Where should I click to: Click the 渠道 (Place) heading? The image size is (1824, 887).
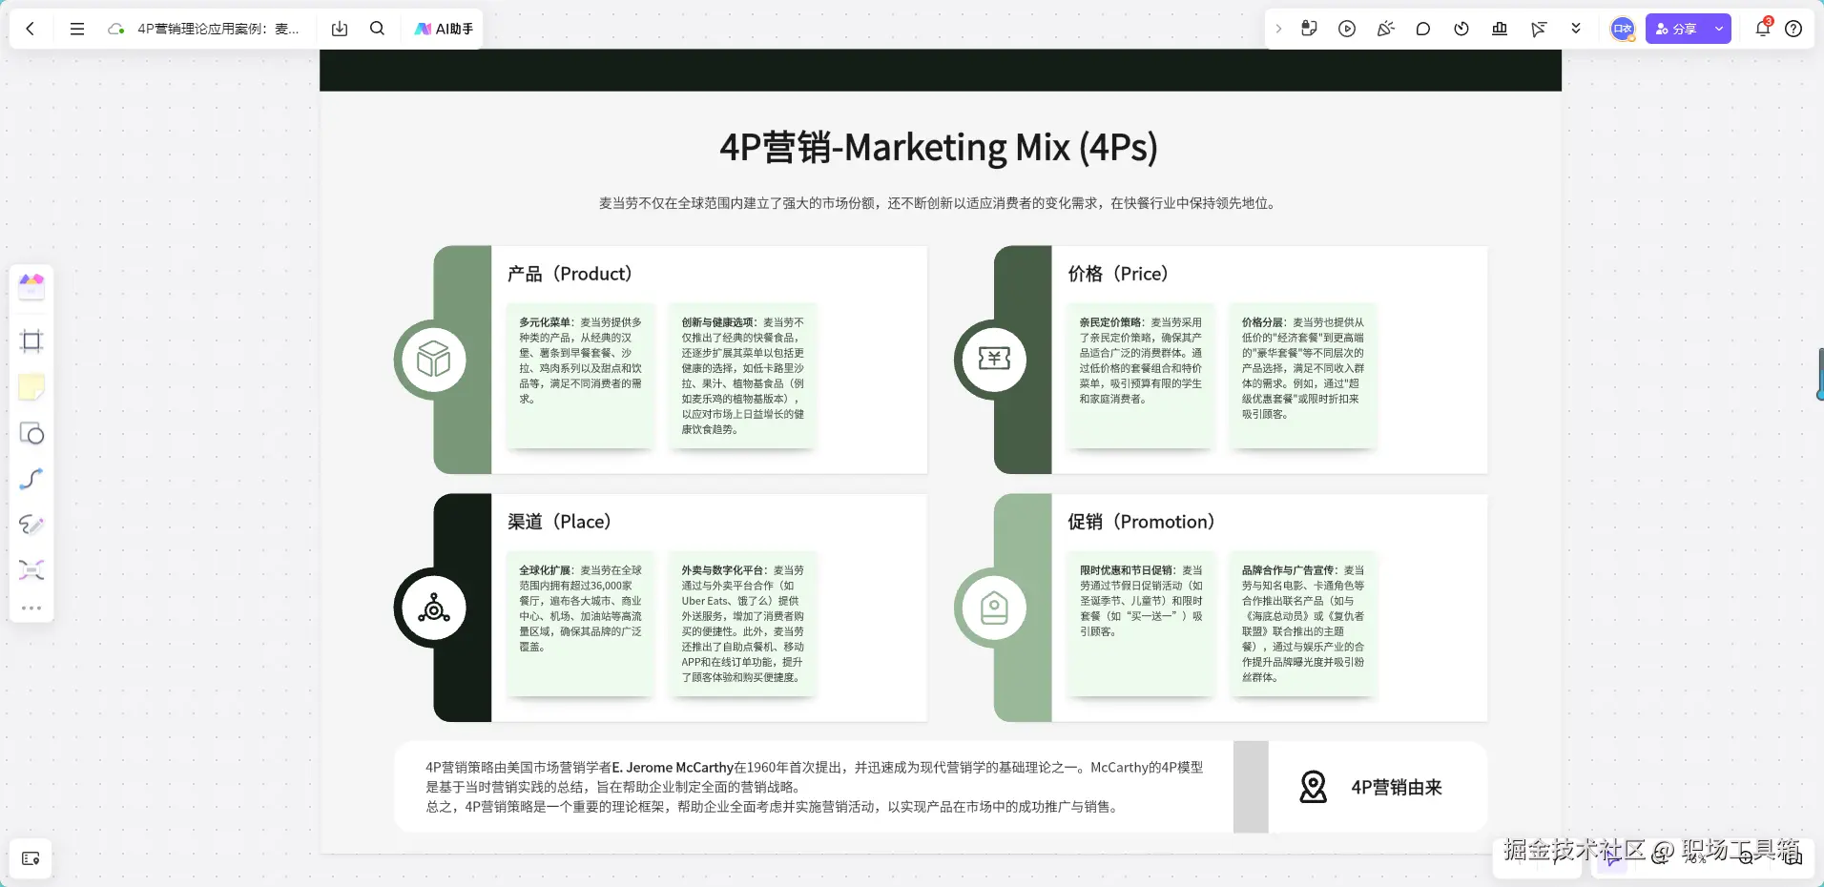pos(559,522)
